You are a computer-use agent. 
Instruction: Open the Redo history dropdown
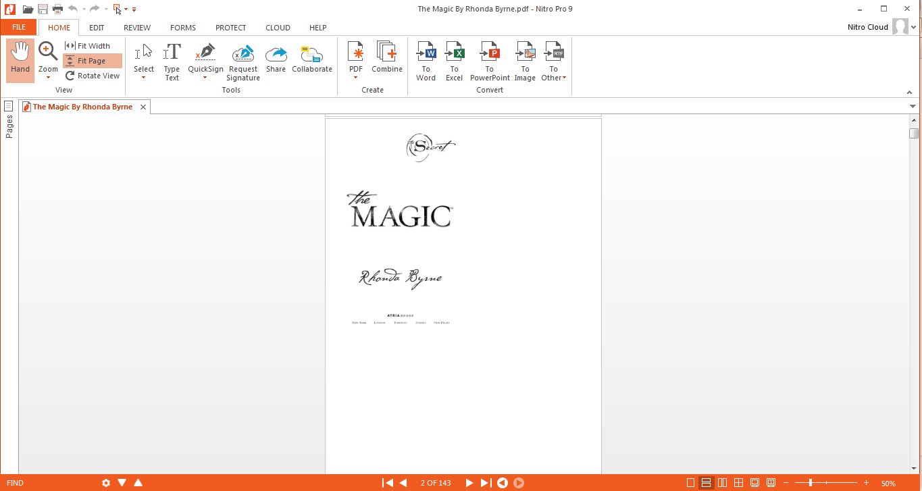pyautogui.click(x=106, y=9)
